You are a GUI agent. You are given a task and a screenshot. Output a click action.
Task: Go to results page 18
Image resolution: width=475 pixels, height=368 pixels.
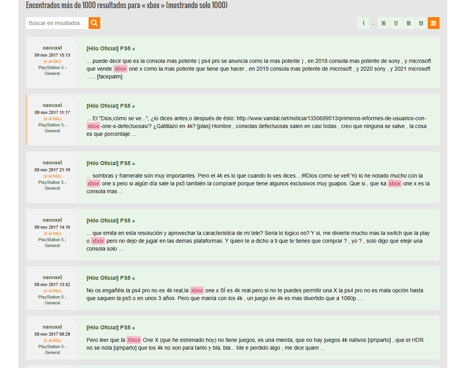coord(408,23)
